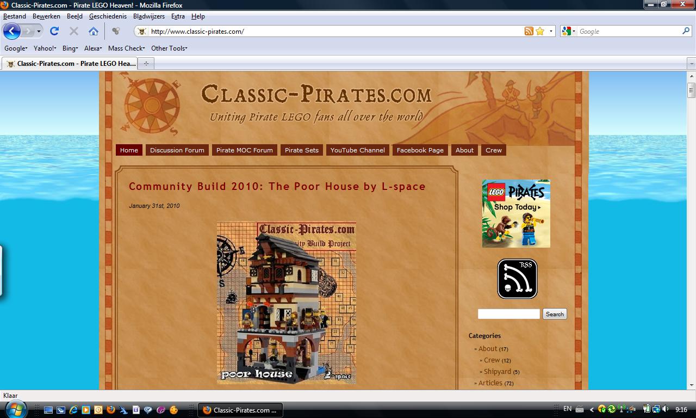Click the skull site icon in the address bar
The width and height of the screenshot is (696, 418).
click(x=142, y=31)
